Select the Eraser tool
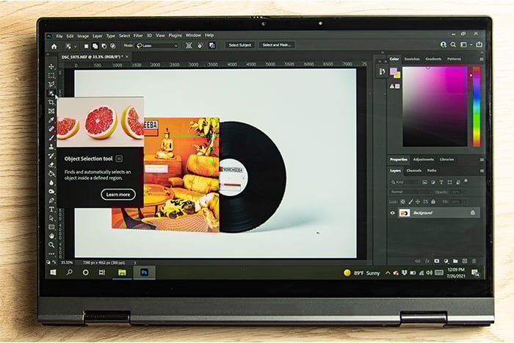Image resolution: width=514 pixels, height=343 pixels. tap(51, 165)
